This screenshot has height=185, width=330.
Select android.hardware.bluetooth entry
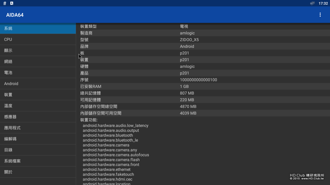(x=108, y=135)
